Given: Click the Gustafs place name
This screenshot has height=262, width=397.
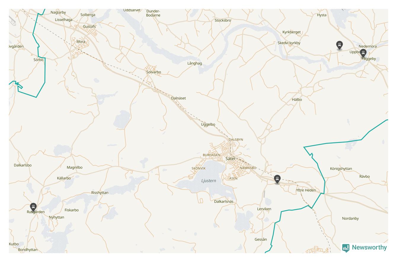Looking at the screenshot, I should [89, 26].
